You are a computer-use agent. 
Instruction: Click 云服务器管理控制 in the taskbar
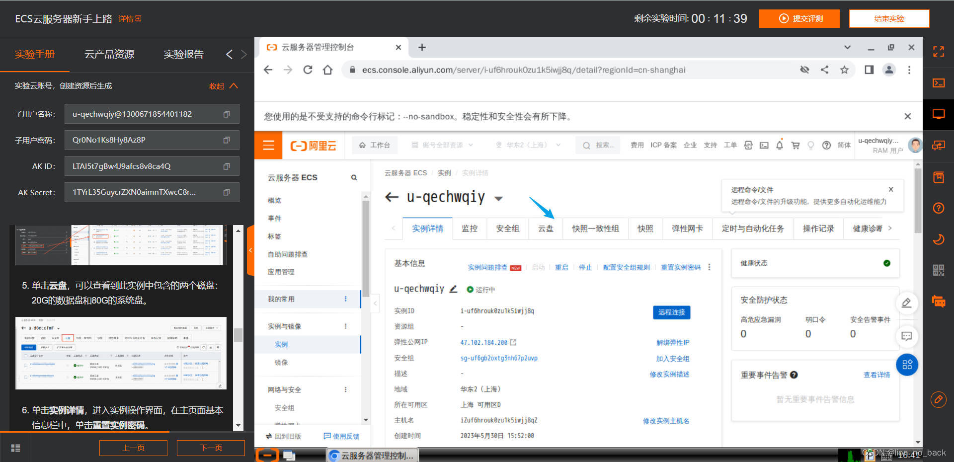point(372,456)
